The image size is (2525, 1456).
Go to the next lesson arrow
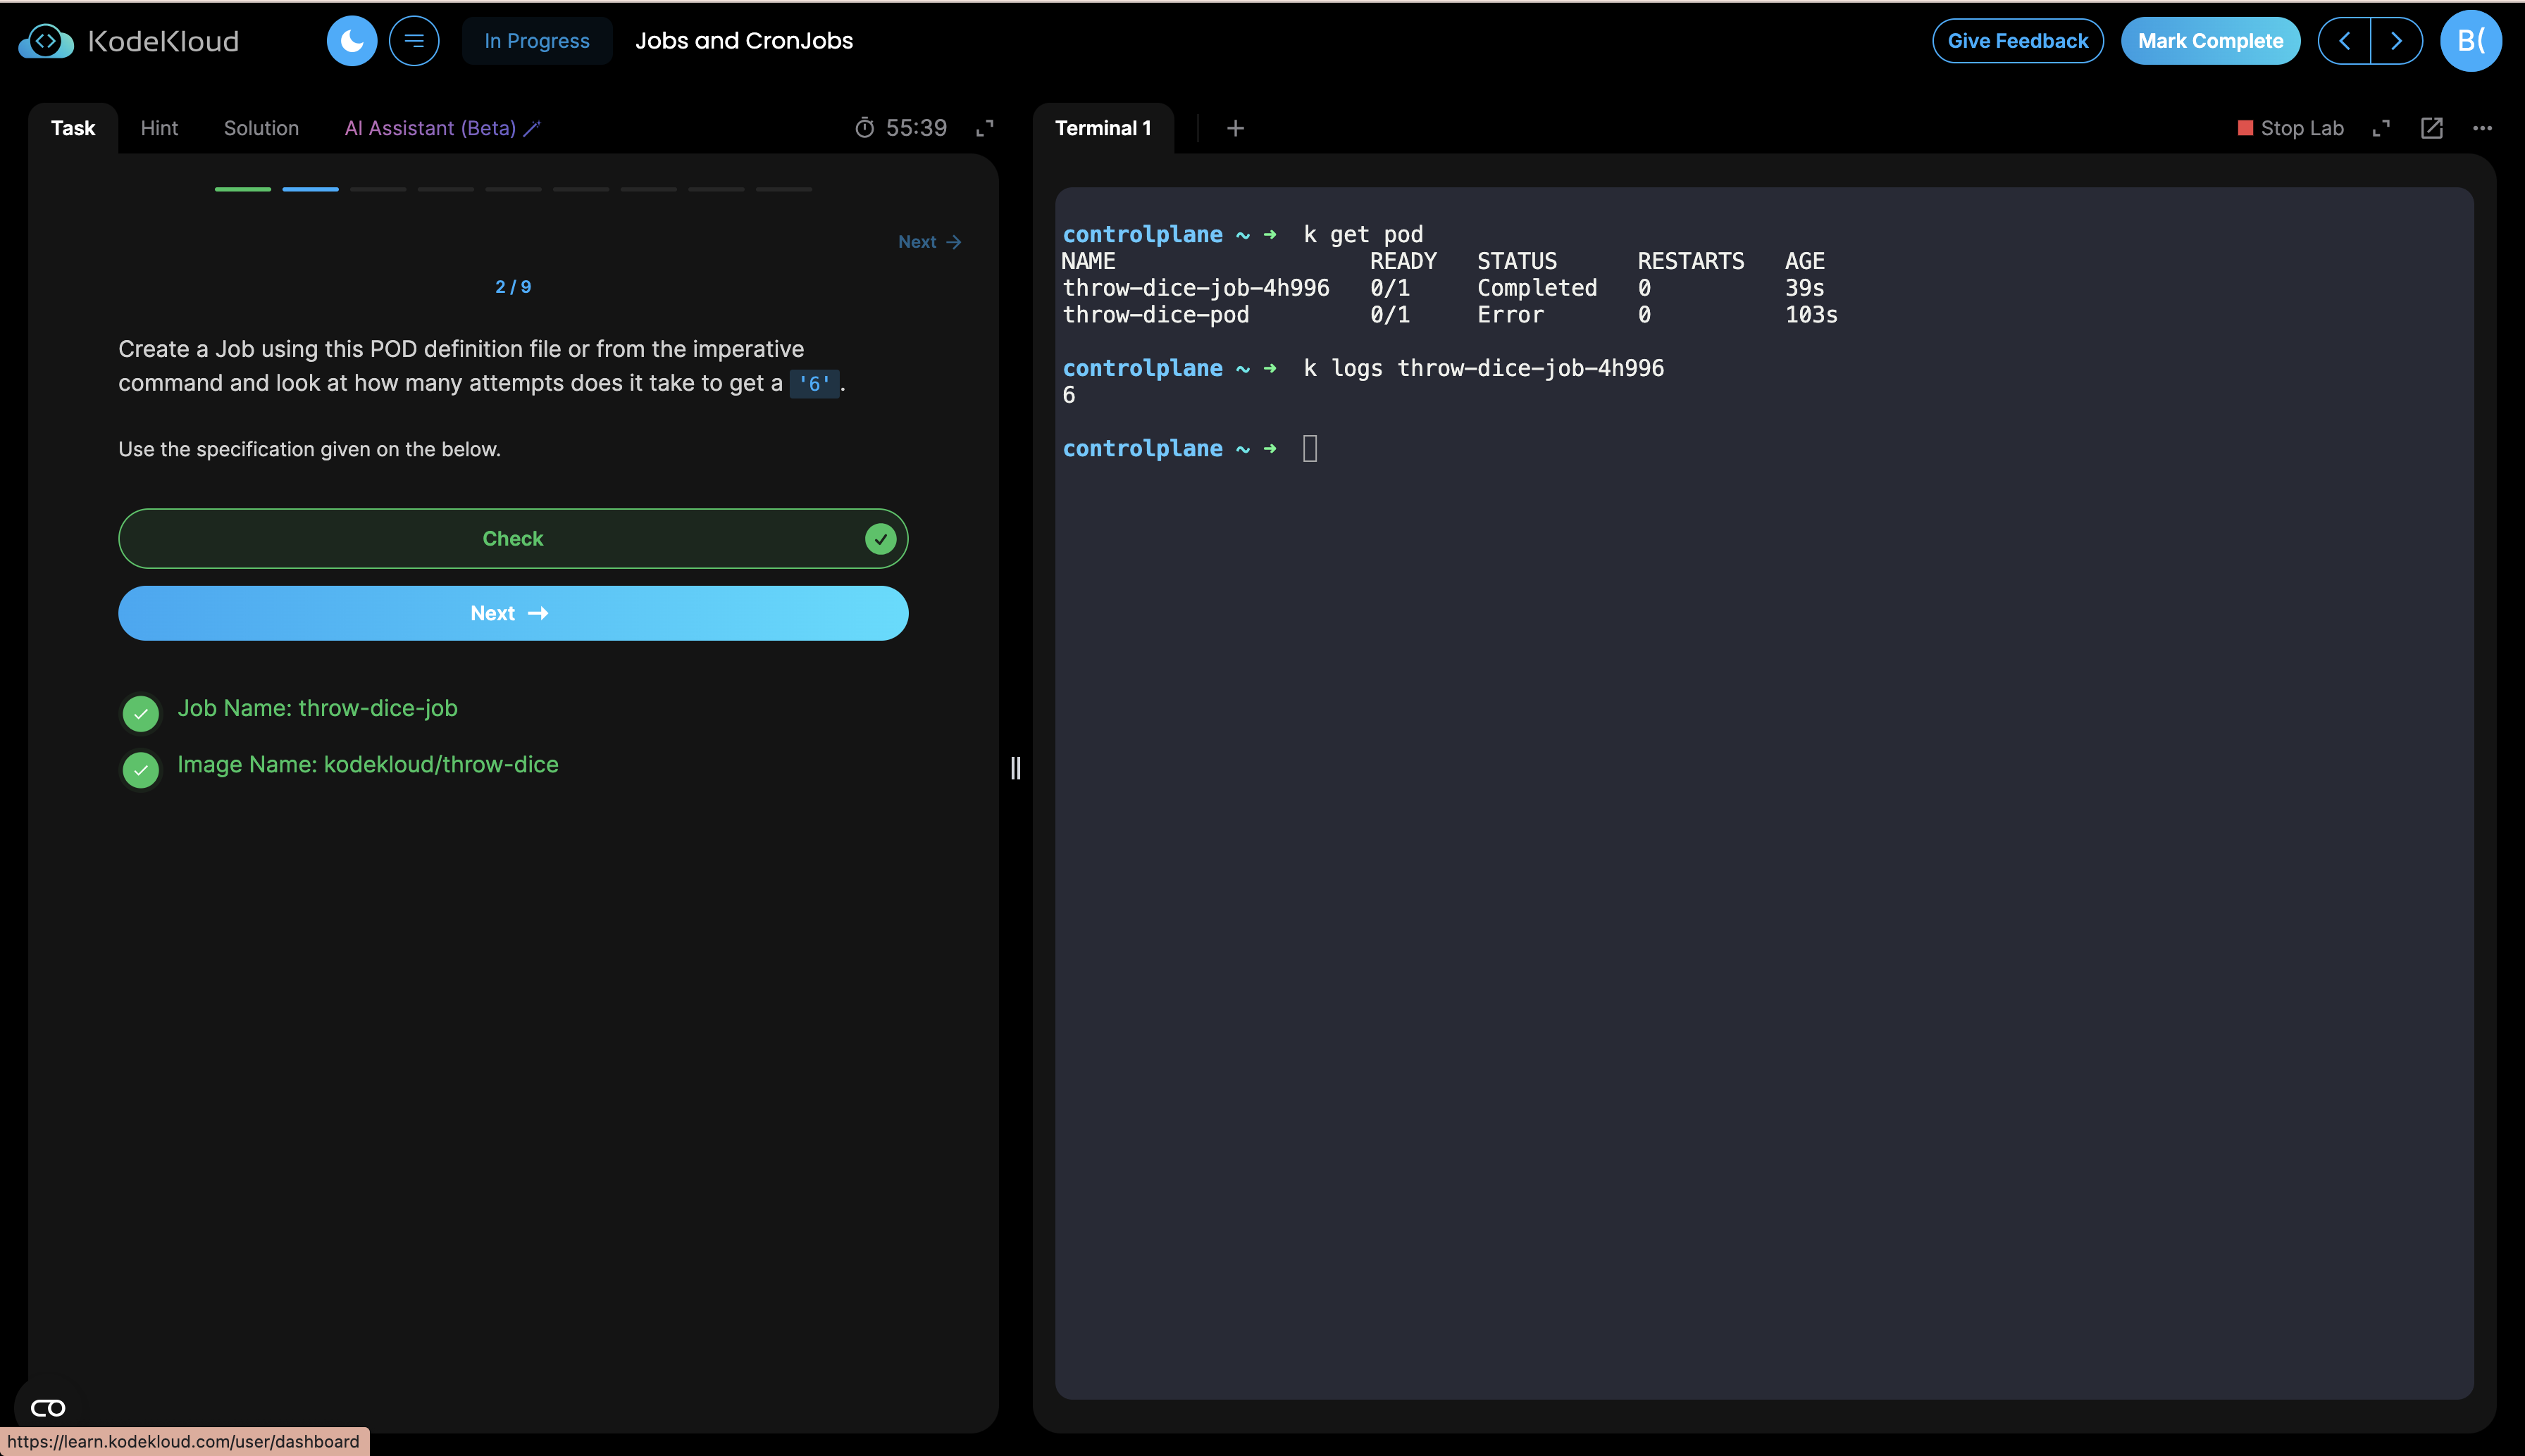tap(2396, 41)
